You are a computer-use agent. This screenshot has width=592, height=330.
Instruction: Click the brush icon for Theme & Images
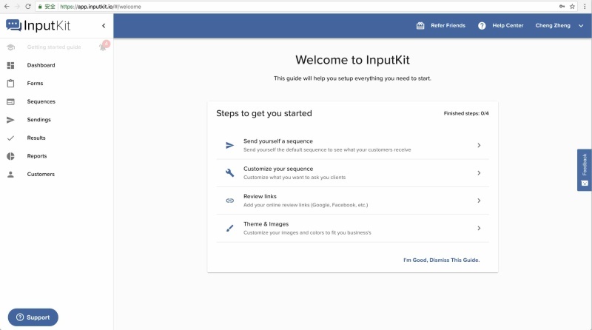229,228
